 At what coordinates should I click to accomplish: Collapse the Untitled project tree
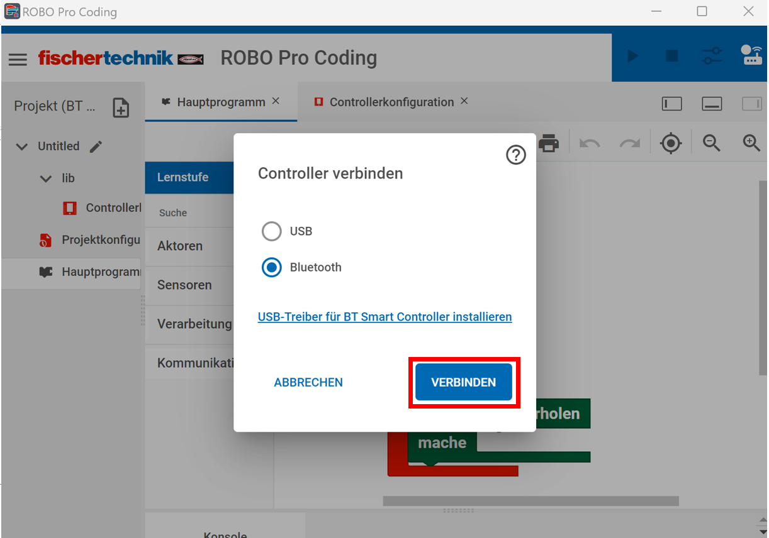(x=22, y=146)
